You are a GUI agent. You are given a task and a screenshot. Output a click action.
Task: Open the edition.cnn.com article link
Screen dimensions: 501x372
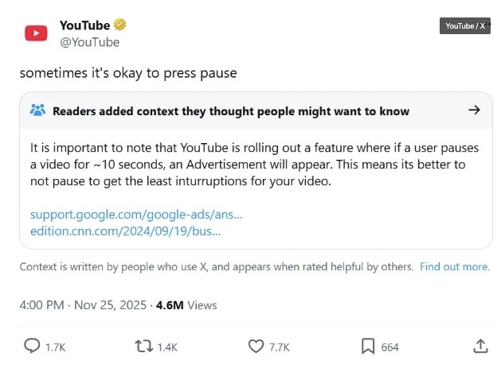[125, 231]
